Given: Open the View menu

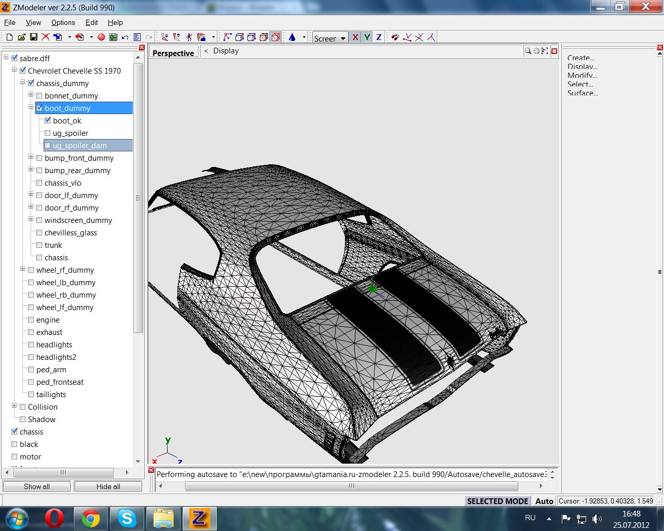Looking at the screenshot, I should tap(33, 22).
